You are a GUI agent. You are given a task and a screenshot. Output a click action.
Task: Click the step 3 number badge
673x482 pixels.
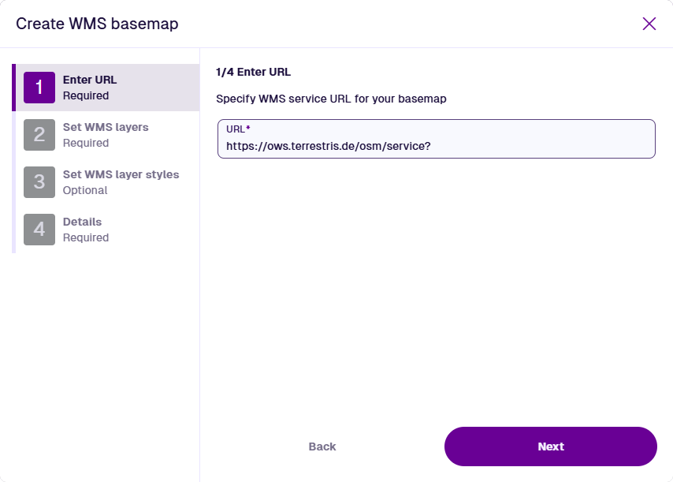point(39,182)
